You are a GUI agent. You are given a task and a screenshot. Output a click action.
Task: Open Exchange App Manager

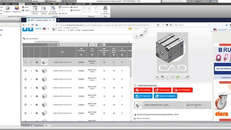(x=53, y=10)
